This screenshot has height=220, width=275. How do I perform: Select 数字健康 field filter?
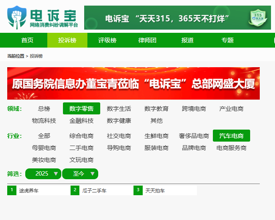(x=119, y=120)
